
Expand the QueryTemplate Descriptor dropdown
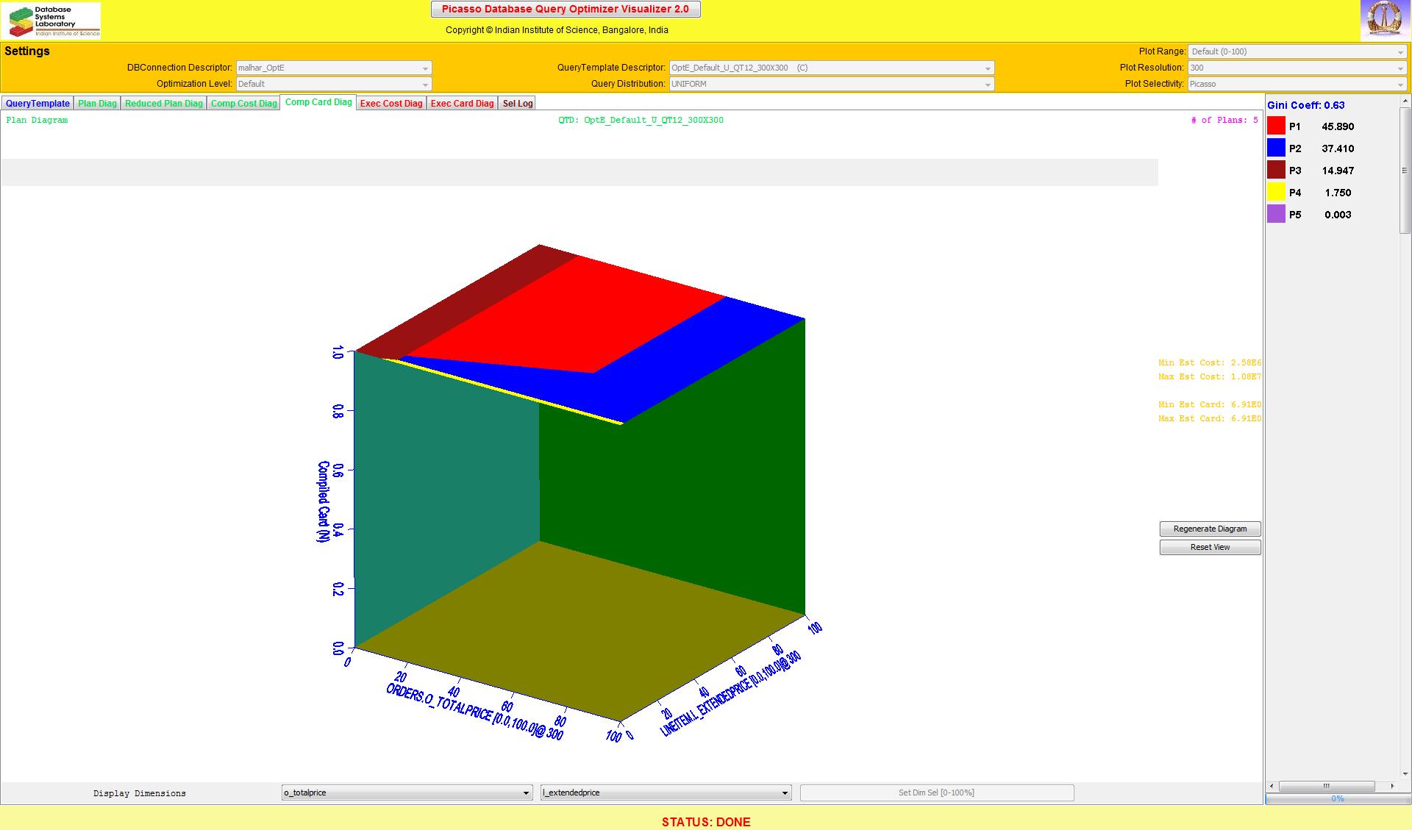point(831,68)
